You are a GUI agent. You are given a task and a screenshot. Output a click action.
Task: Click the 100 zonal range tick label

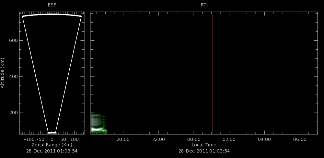tap(75, 140)
